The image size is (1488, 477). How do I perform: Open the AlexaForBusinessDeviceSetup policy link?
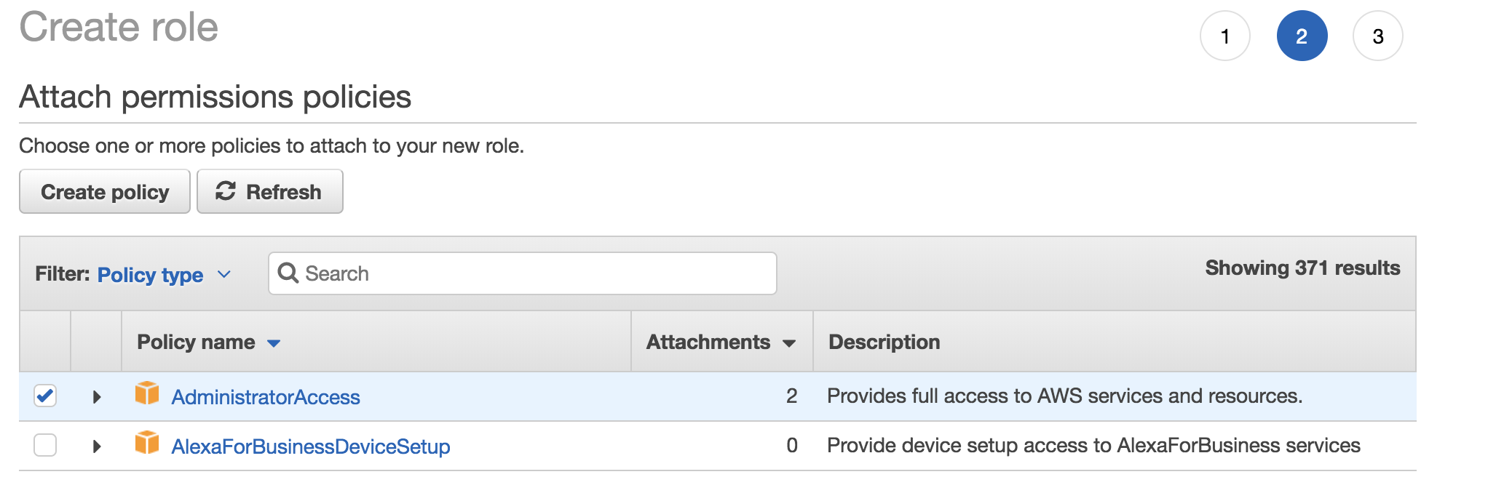pos(311,446)
